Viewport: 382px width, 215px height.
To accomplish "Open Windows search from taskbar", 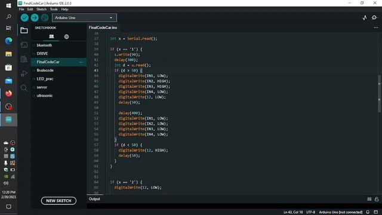I will click(8, 17).
